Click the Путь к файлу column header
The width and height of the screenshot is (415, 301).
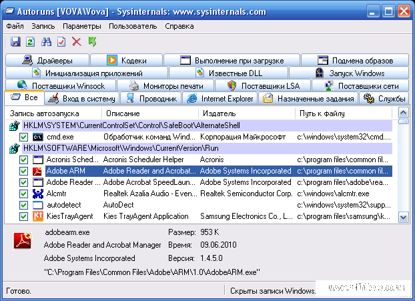[x=344, y=113]
